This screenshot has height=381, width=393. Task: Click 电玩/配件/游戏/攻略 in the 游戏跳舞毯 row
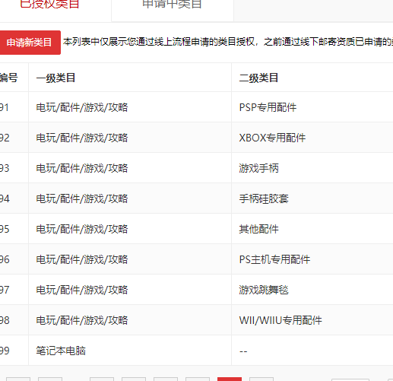pyautogui.click(x=82, y=290)
